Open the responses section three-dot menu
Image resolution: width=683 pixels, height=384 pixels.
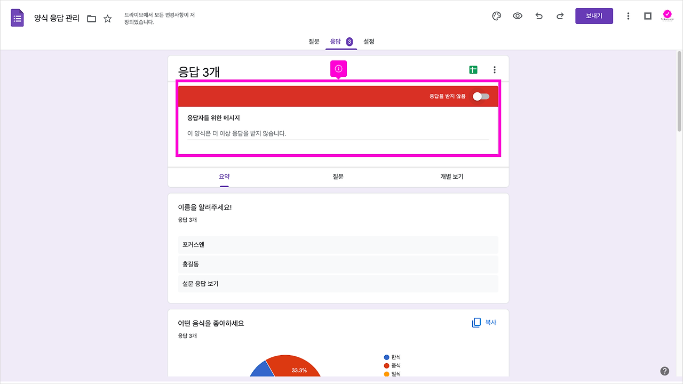495,69
